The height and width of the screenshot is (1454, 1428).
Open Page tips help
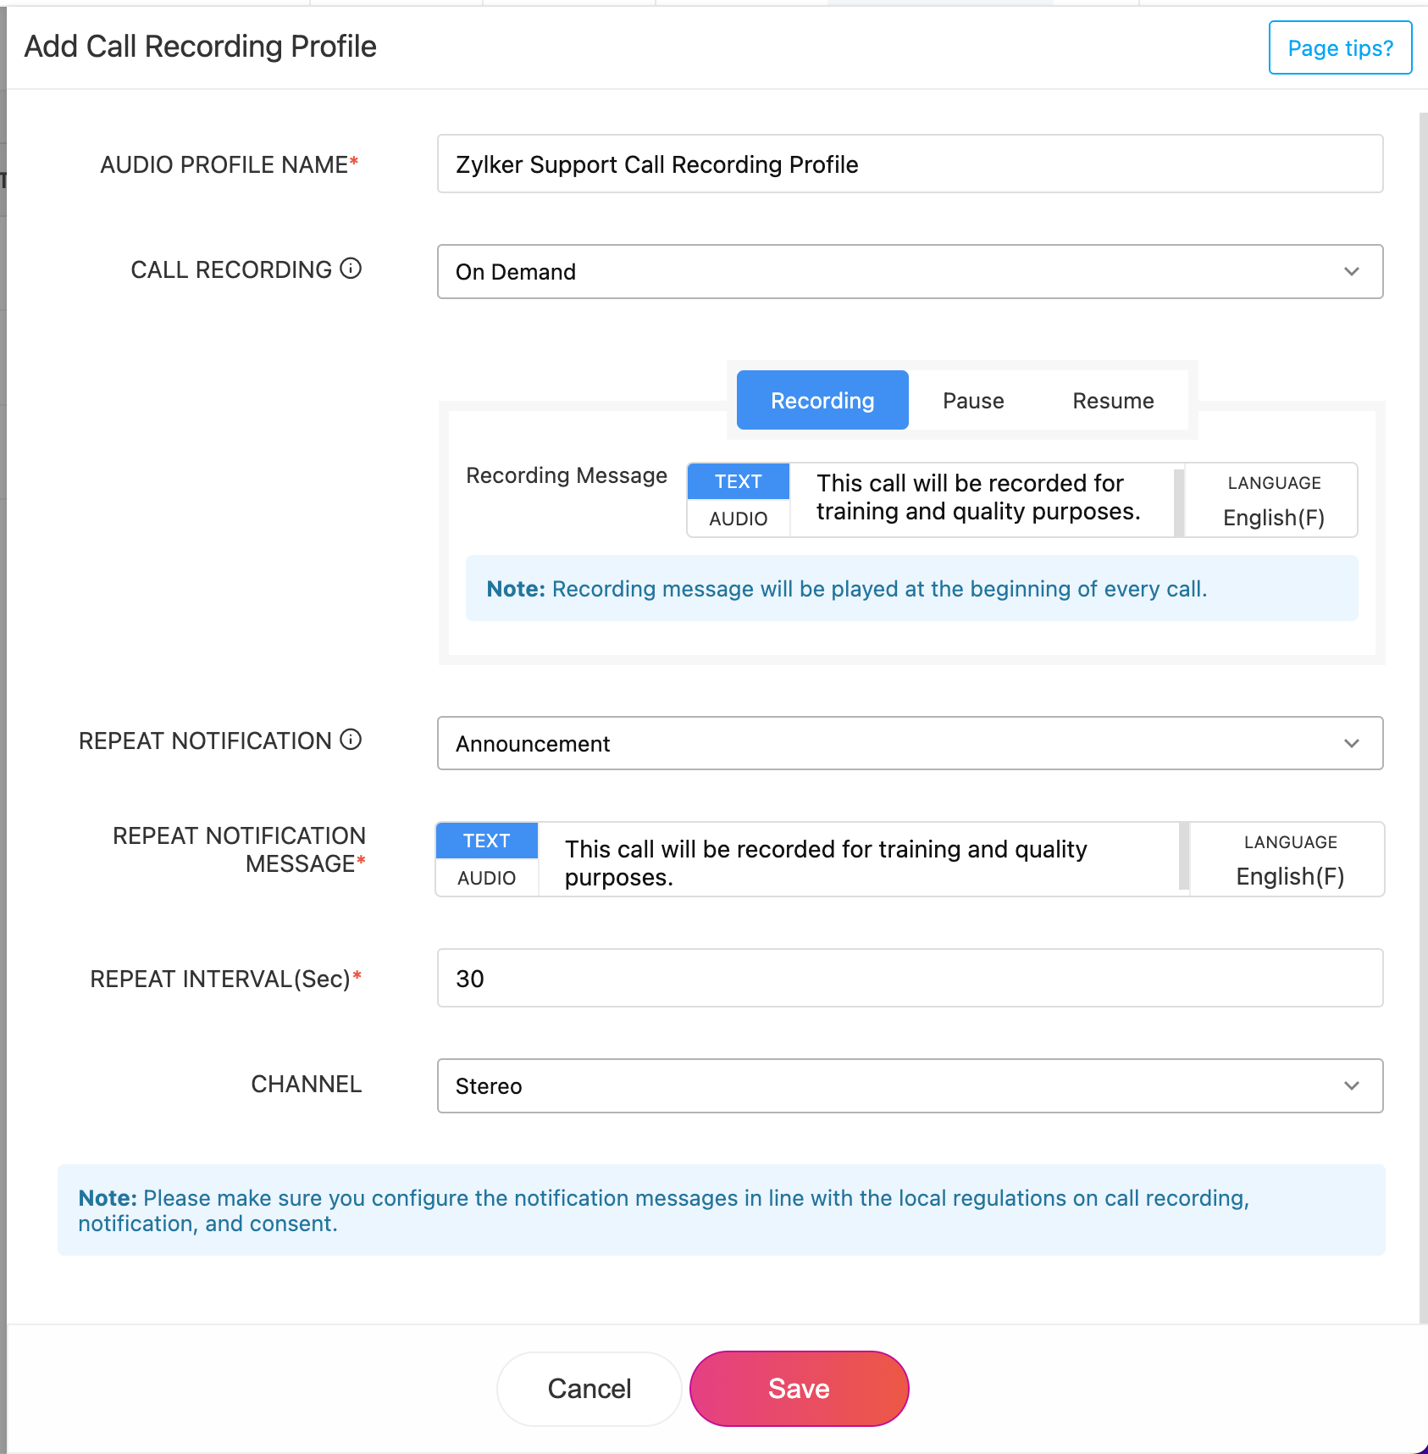pyautogui.click(x=1340, y=47)
